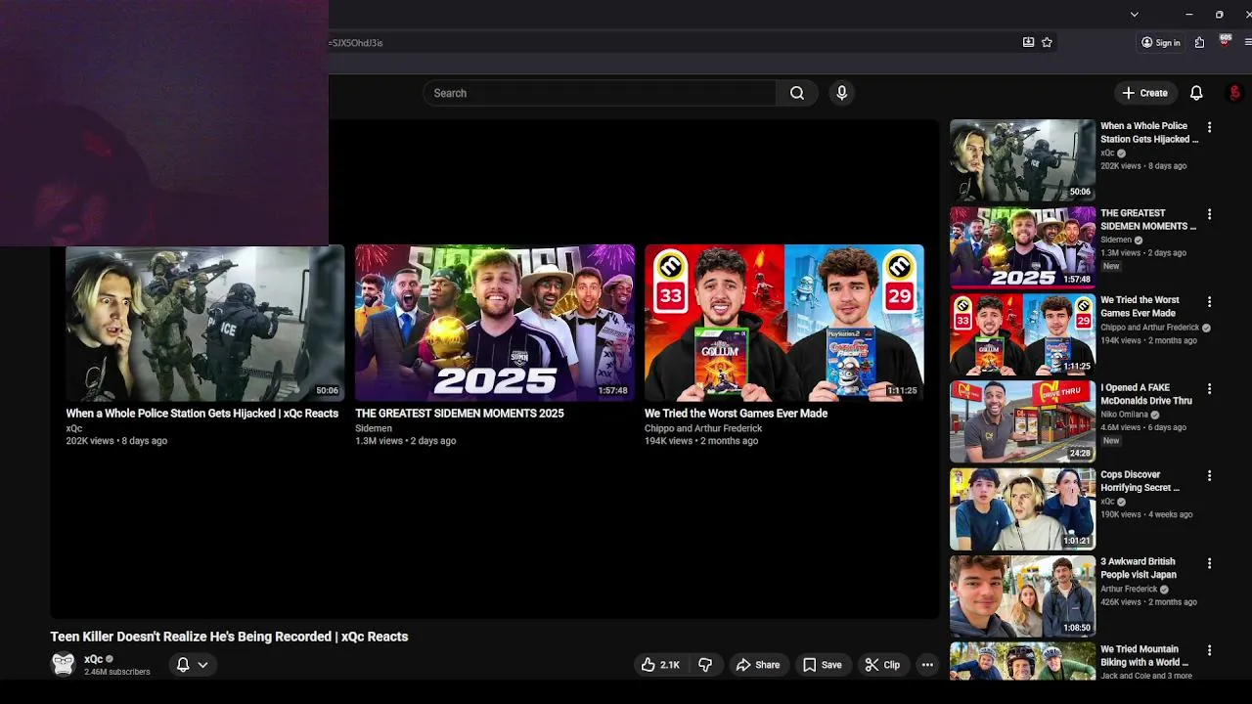1252x704 pixels.
Task: Open the more actions three-dot menu below the video
Action: (x=927, y=665)
